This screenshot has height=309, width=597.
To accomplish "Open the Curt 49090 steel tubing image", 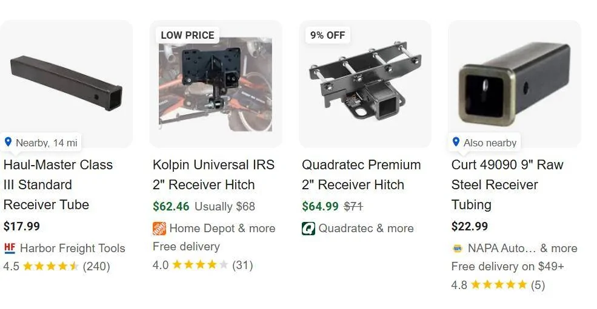I will (515, 85).
